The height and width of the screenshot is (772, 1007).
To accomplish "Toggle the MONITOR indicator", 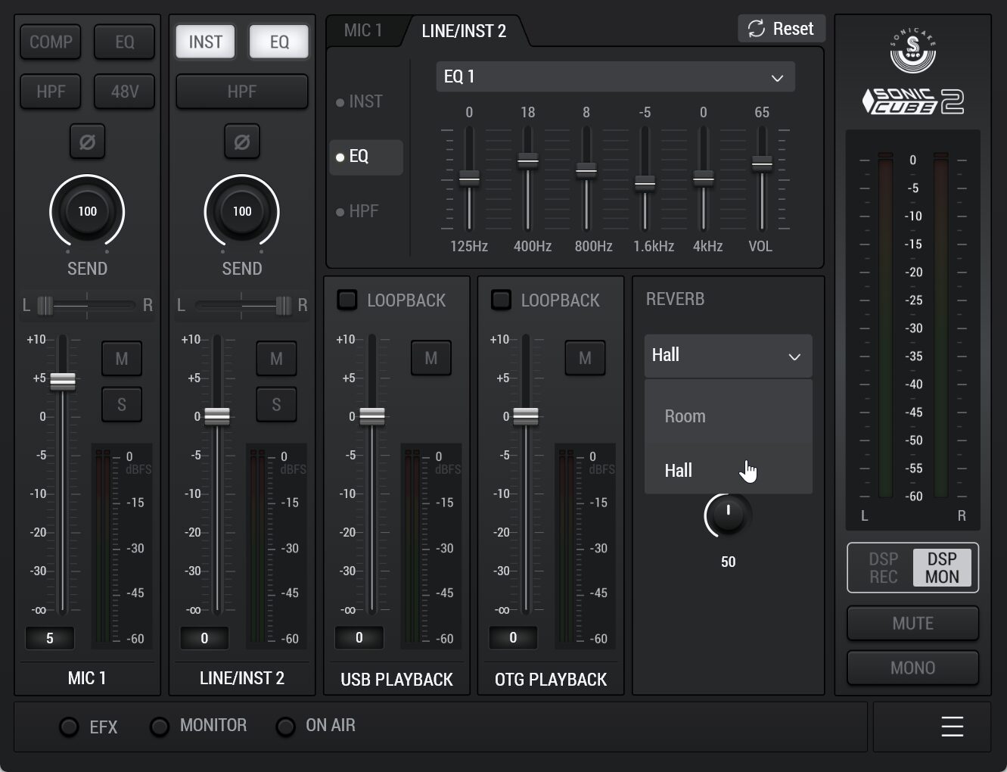I will (x=160, y=727).
